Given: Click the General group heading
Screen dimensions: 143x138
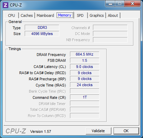Looking at the screenshot, I should click(x=15, y=22).
